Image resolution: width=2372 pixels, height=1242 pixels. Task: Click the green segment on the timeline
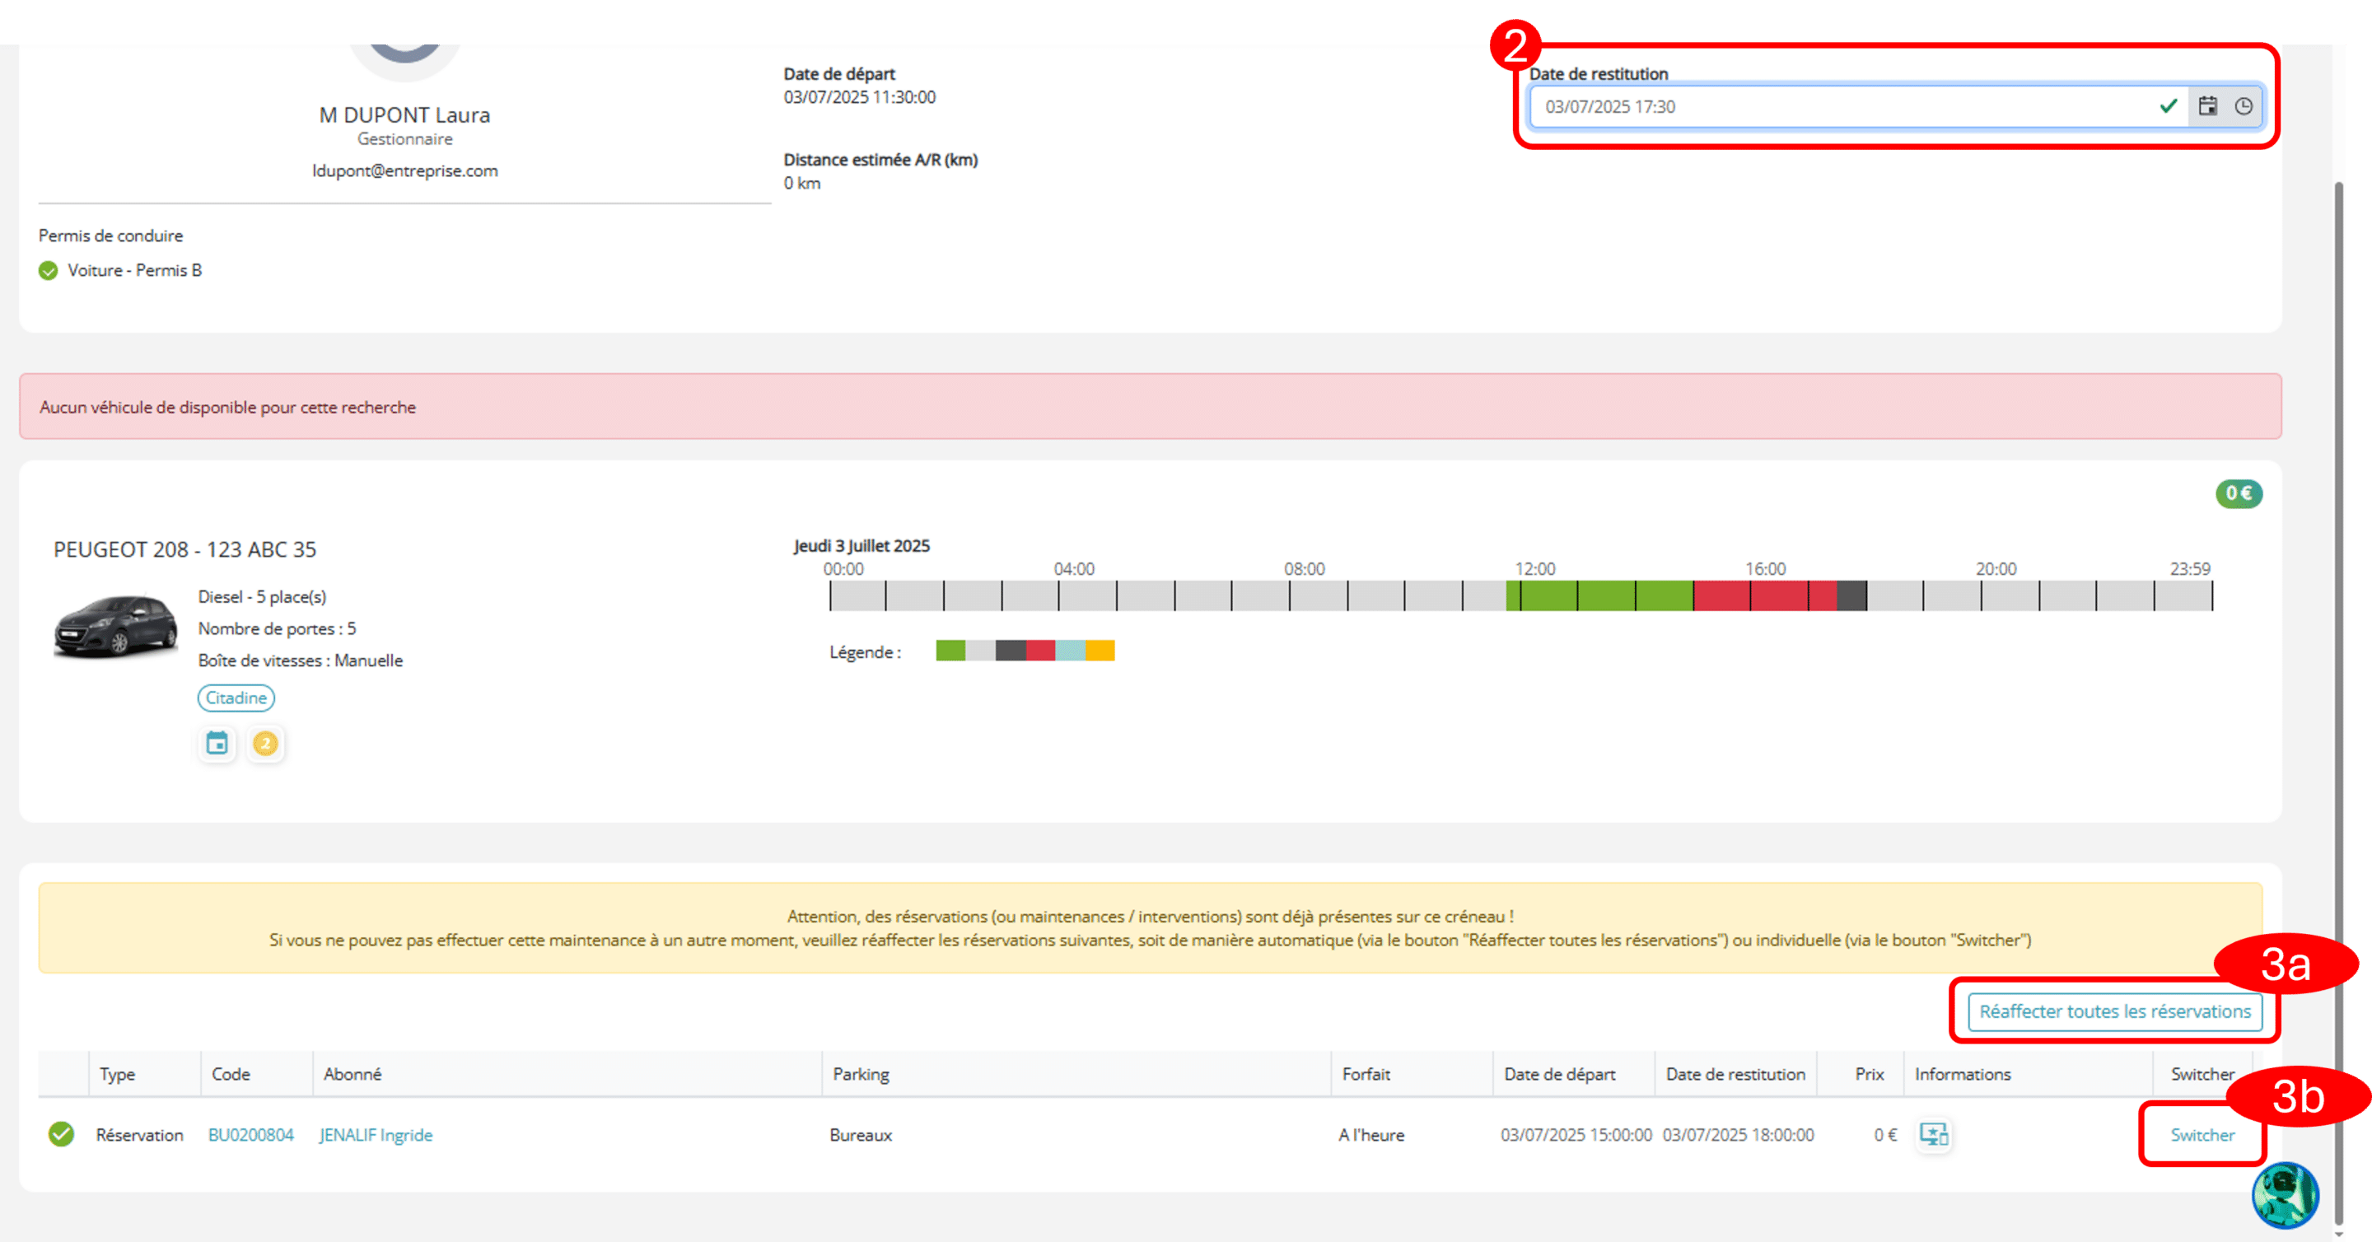tap(1599, 595)
